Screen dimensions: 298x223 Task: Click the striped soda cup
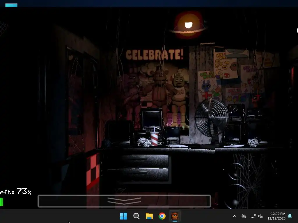click(154, 139)
